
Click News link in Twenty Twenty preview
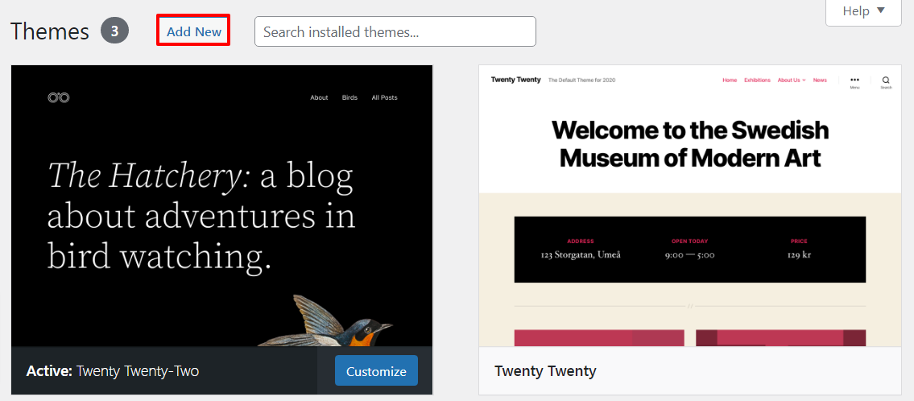[820, 80]
